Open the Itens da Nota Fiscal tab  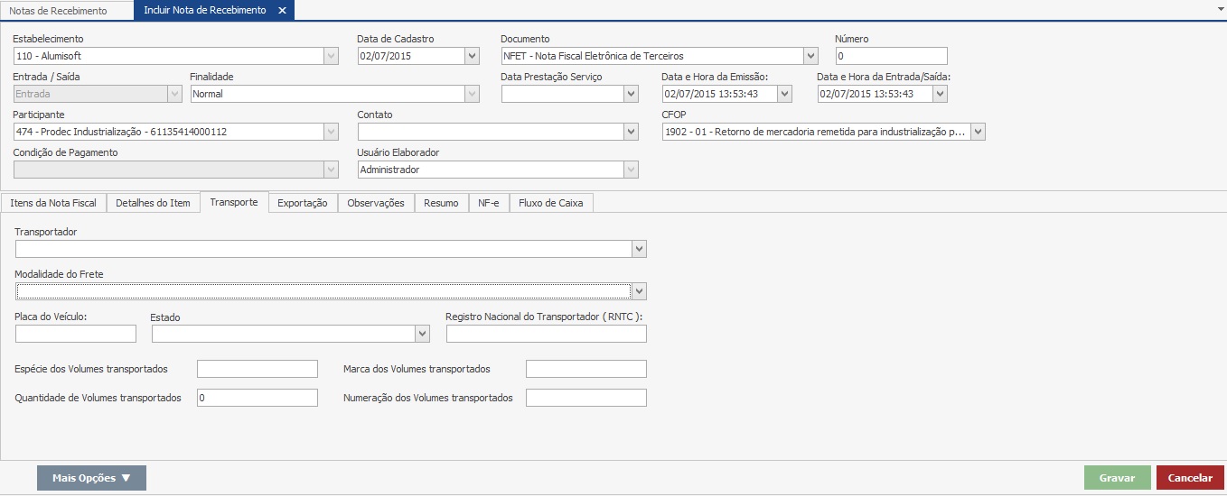(x=53, y=203)
